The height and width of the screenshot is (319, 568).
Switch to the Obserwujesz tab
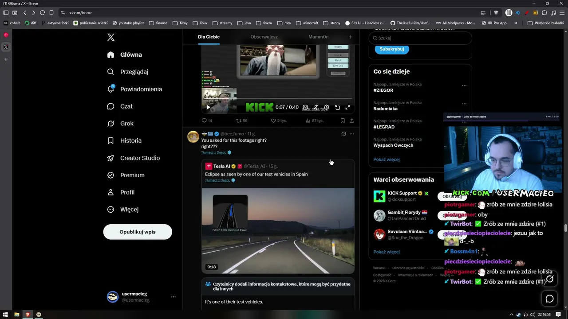click(264, 37)
